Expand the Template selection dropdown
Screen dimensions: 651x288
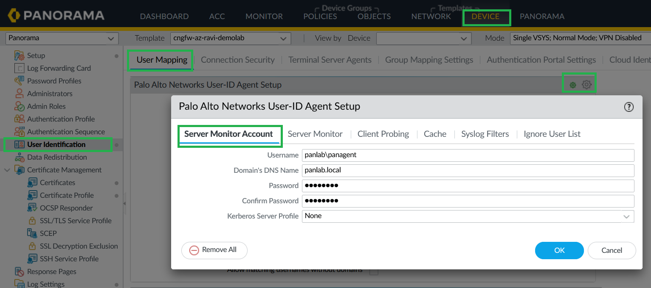(x=283, y=38)
